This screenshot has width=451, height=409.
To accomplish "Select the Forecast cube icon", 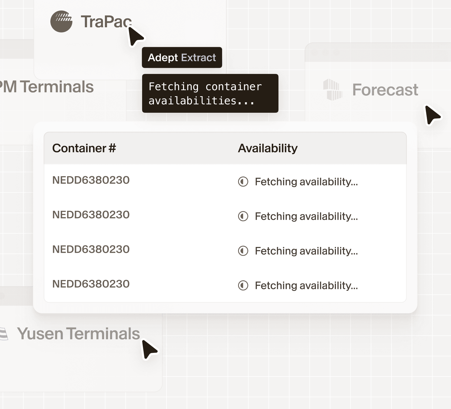I will [332, 90].
